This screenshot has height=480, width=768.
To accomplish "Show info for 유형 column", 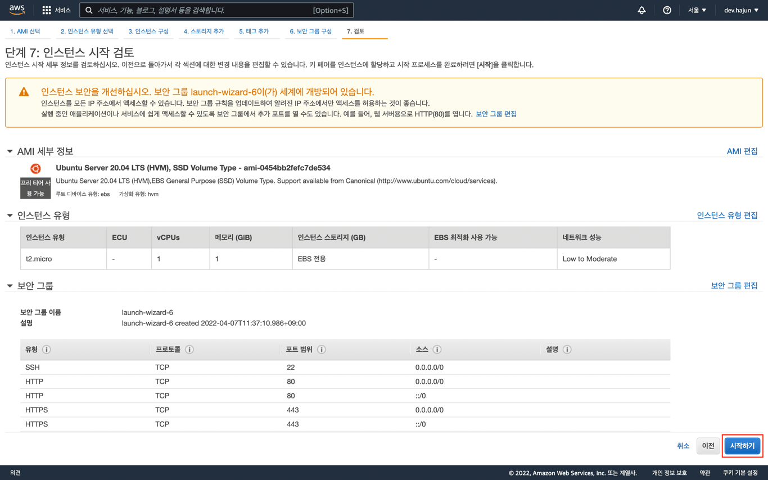I will pos(47,349).
